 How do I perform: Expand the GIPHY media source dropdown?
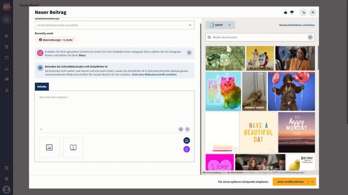pos(220,25)
